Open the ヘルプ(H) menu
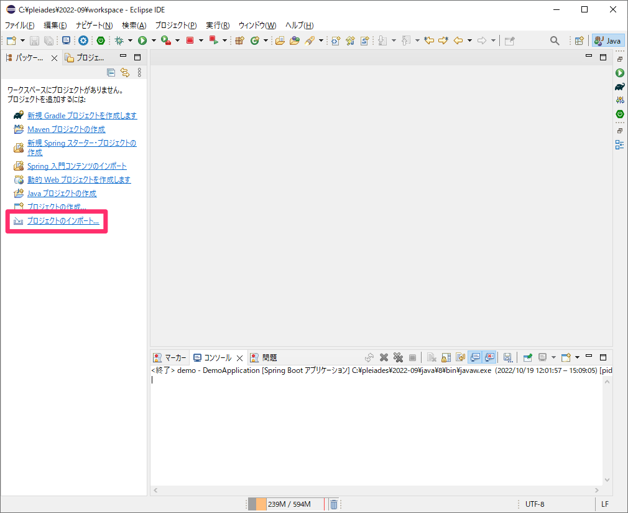 click(x=300, y=26)
